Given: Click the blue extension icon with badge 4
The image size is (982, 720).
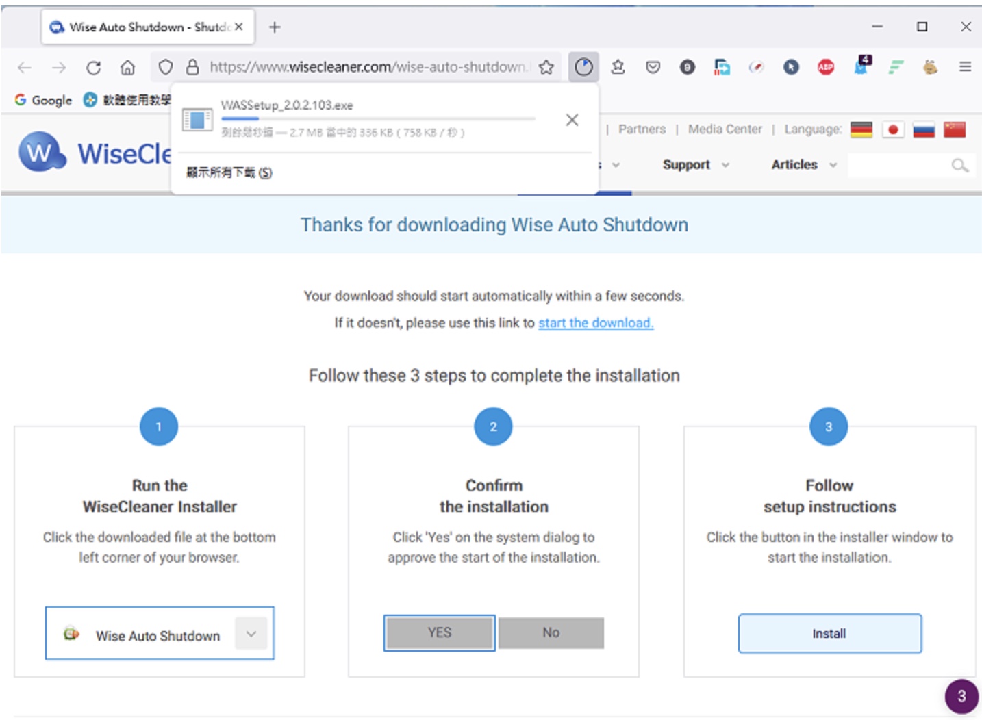Looking at the screenshot, I should pos(861,66).
